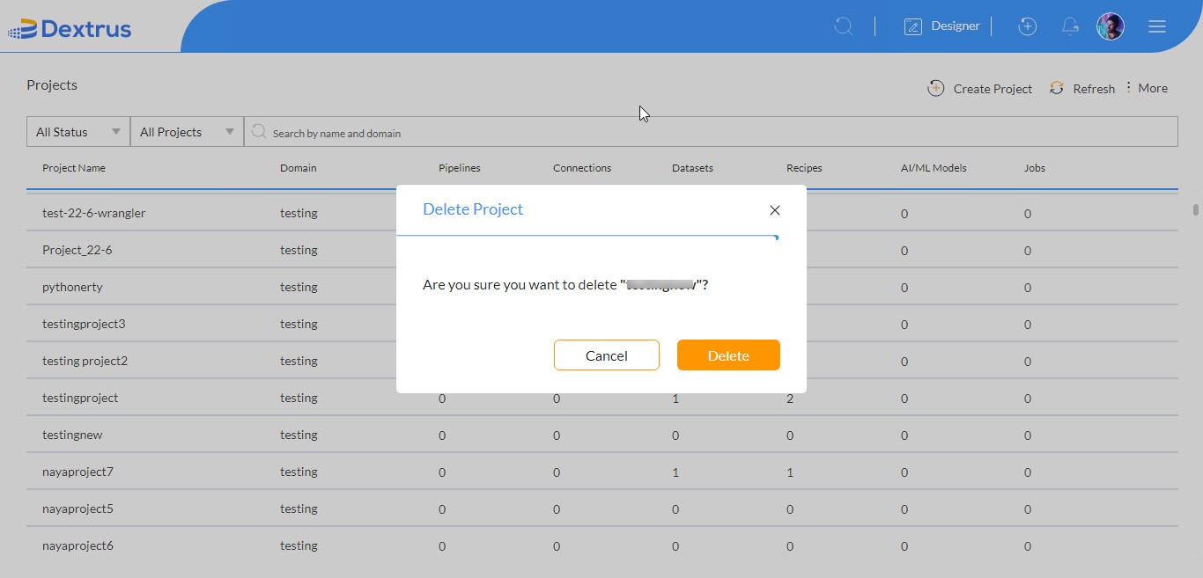The height and width of the screenshot is (578, 1203).
Task: Click the Domain column header
Action: 299,168
